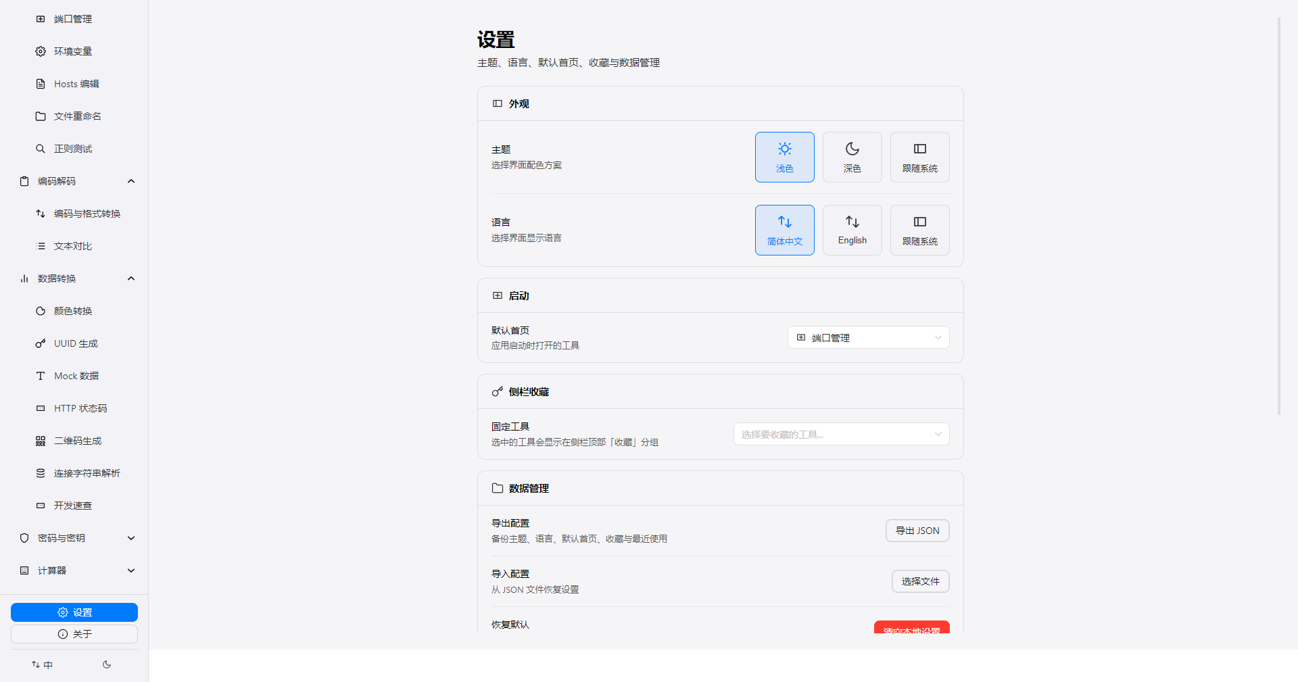The image size is (1298, 682).
Task: Click the 计算器 icon
Action: [x=24, y=570]
